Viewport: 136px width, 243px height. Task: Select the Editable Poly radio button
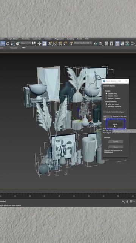coord(107,94)
